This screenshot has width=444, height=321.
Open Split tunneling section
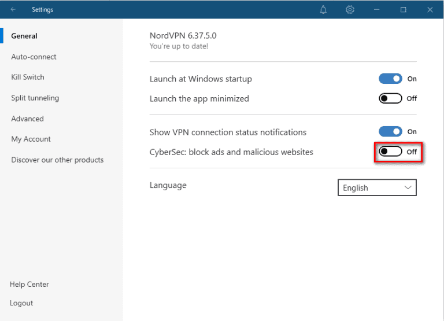point(35,98)
